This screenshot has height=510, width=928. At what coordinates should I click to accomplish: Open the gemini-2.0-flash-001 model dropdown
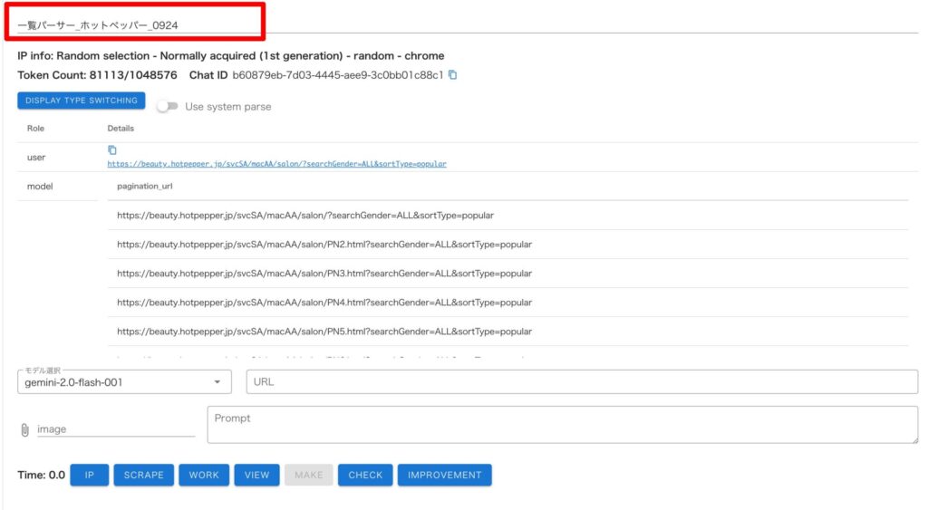pos(123,382)
